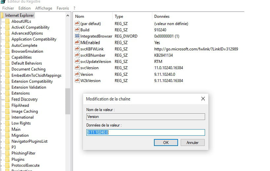Expand the Capabilities key
The image size is (270, 171).
click(1, 57)
